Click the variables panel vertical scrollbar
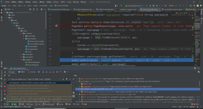 point(199,84)
